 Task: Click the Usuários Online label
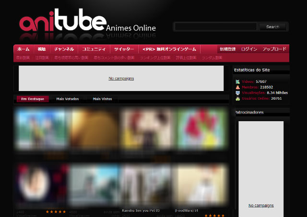point(256,99)
